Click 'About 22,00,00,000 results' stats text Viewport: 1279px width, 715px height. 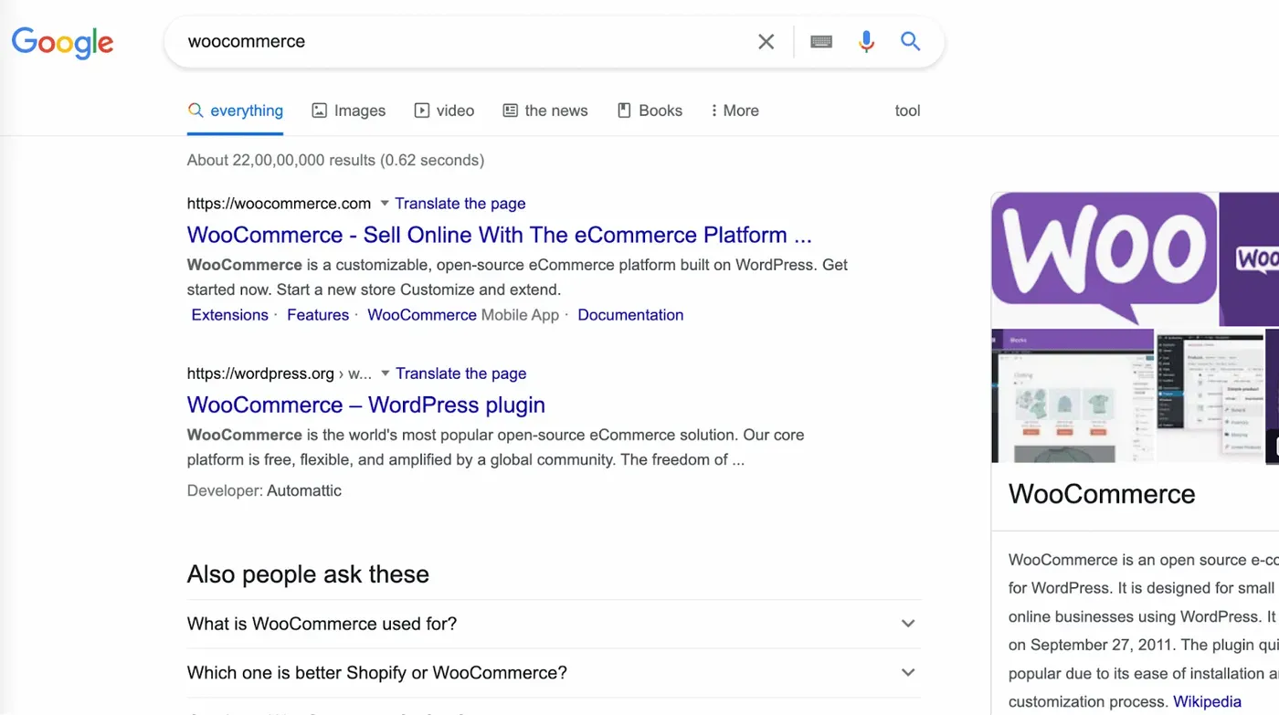[x=335, y=160]
